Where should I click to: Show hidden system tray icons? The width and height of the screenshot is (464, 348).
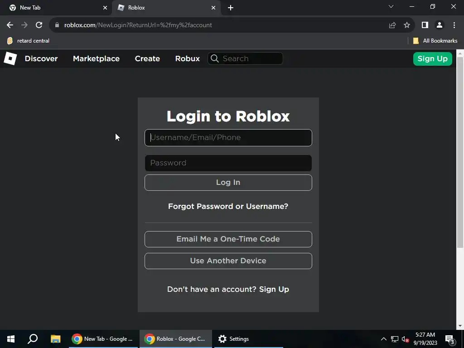pos(383,339)
